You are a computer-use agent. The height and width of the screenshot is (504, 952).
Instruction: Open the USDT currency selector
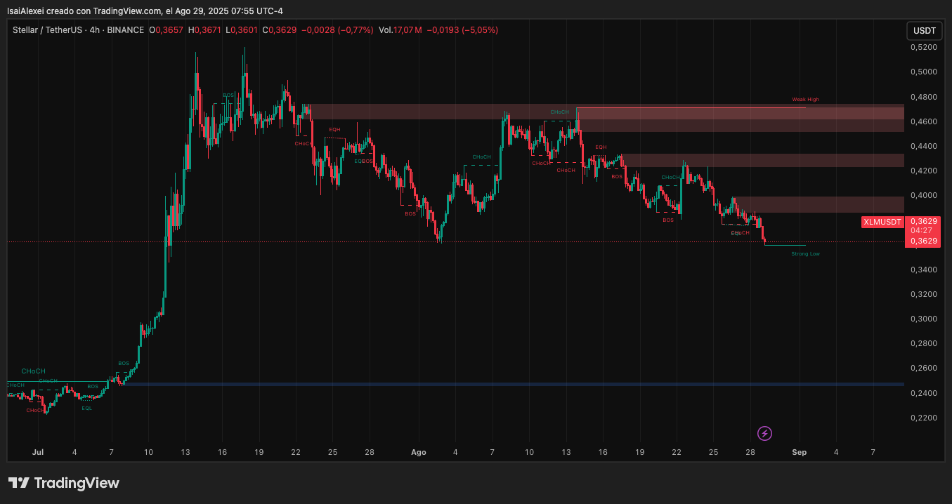(924, 31)
